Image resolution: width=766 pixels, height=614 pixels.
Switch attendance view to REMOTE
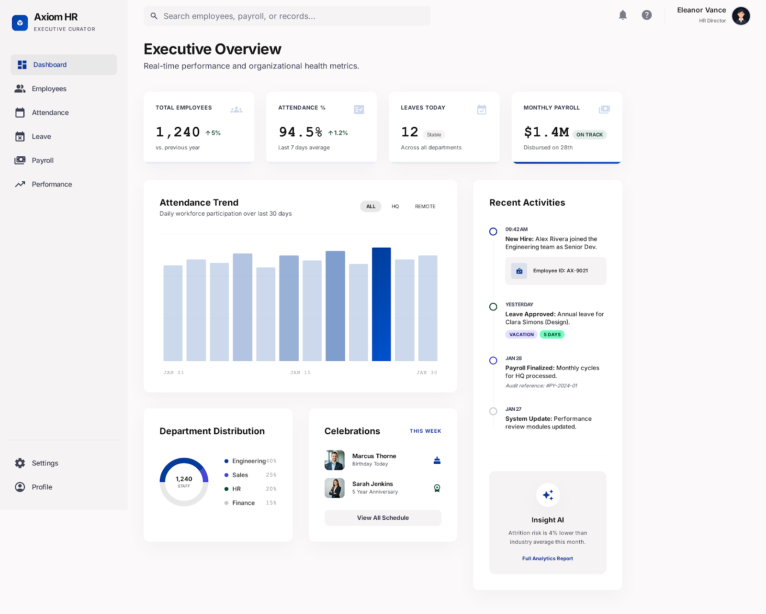(x=425, y=206)
